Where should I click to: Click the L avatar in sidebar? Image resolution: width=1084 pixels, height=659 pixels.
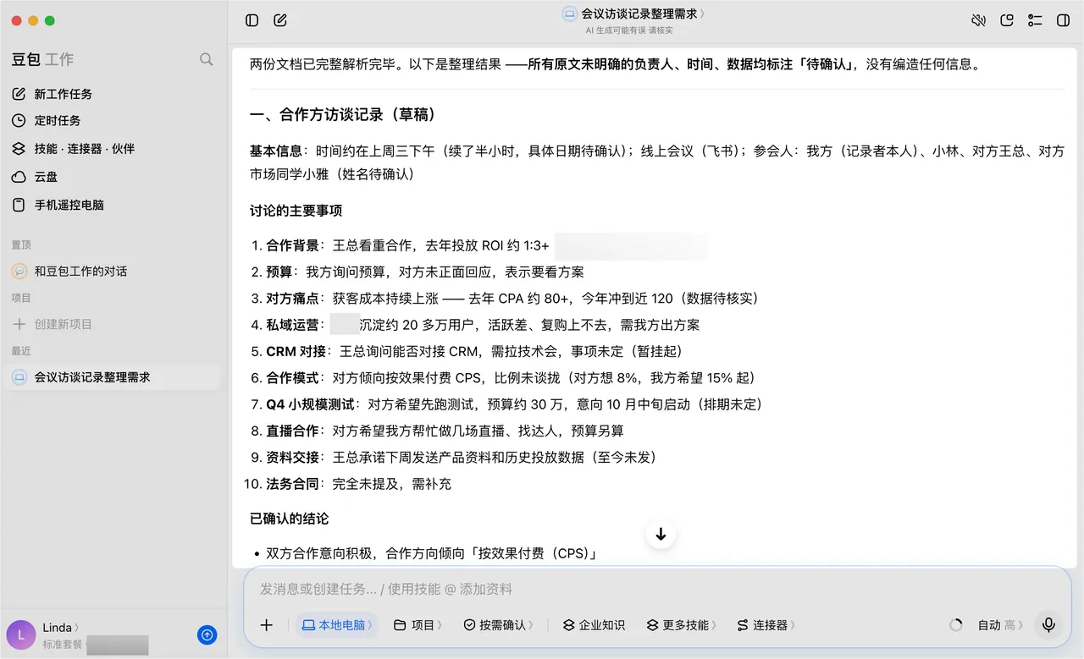click(x=20, y=634)
